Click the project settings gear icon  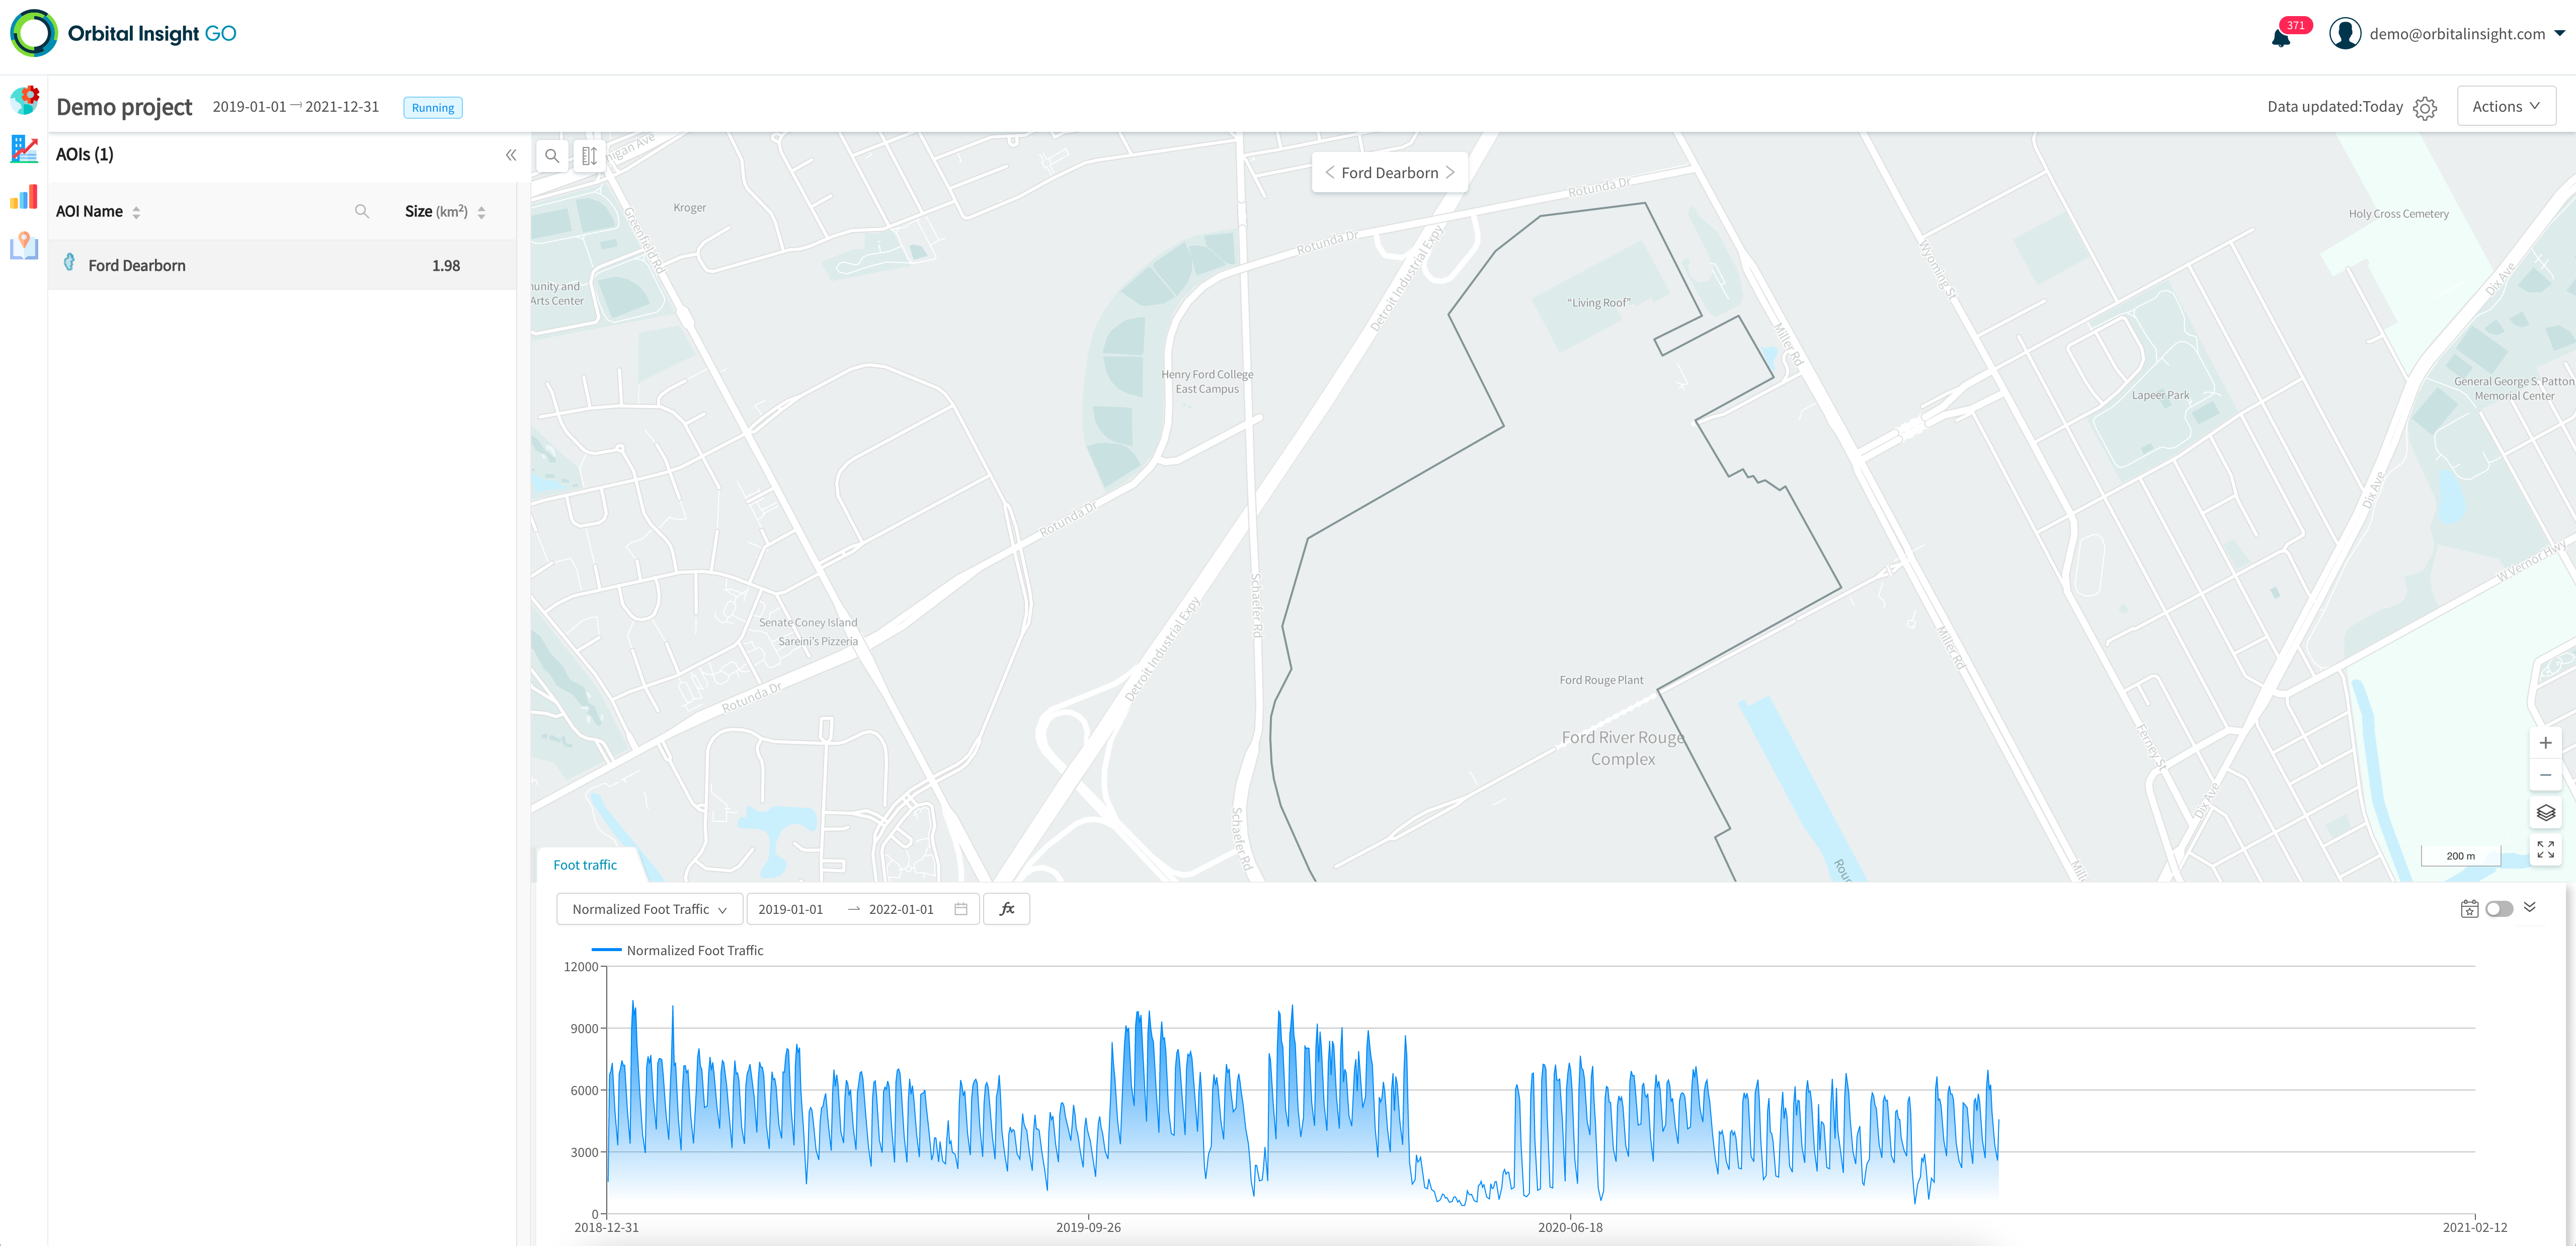(x=2425, y=108)
